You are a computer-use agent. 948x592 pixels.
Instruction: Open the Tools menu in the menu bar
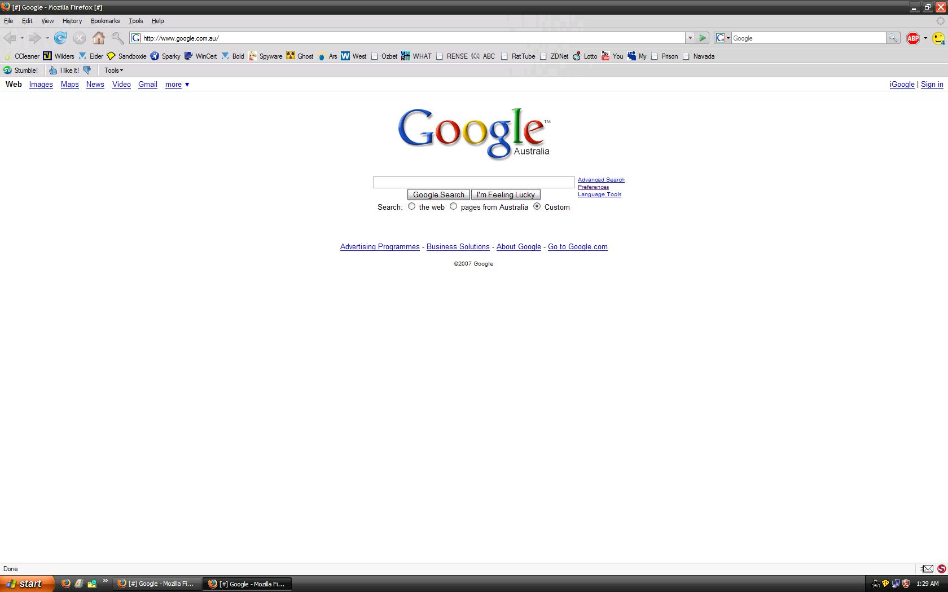(136, 21)
